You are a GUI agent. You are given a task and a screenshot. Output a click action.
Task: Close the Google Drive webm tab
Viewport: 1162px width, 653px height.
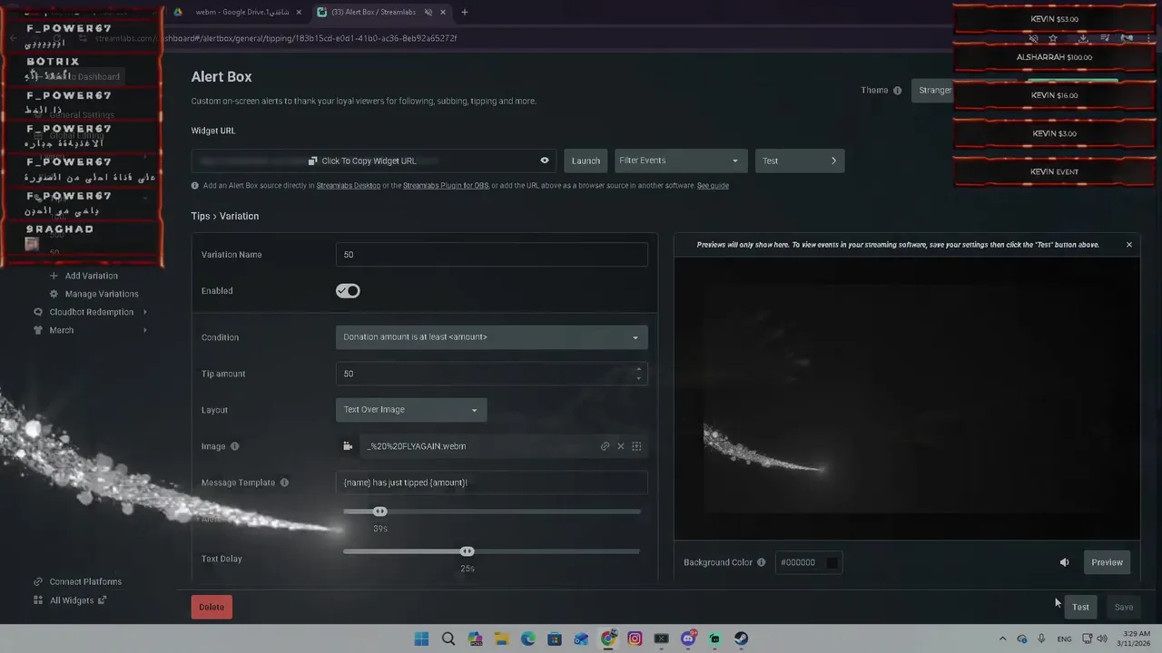pyautogui.click(x=299, y=12)
